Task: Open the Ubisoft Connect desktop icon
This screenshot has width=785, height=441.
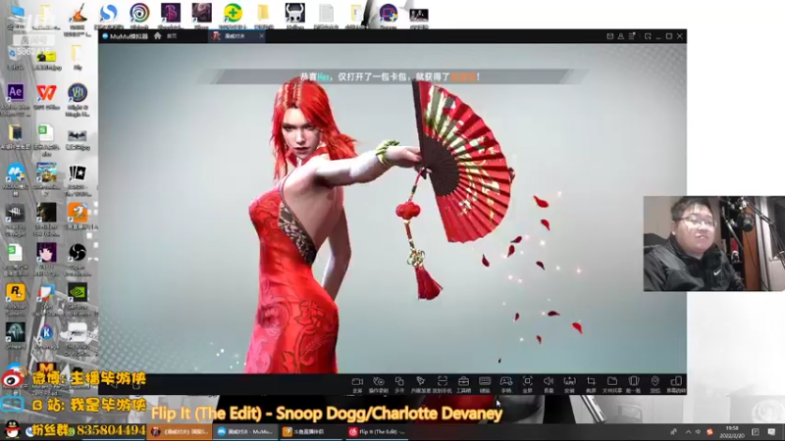Action: [139, 13]
